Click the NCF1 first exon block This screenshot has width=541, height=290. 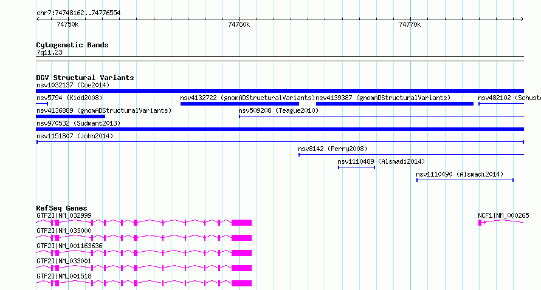point(480,223)
